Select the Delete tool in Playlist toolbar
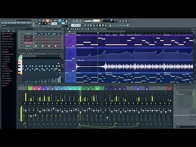This screenshot has height=147, width=196. click(75, 29)
